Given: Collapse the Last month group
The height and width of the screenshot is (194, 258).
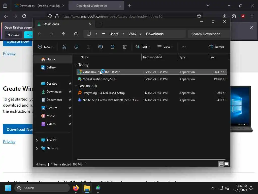Looking at the screenshot, I should pyautogui.click(x=76, y=86).
